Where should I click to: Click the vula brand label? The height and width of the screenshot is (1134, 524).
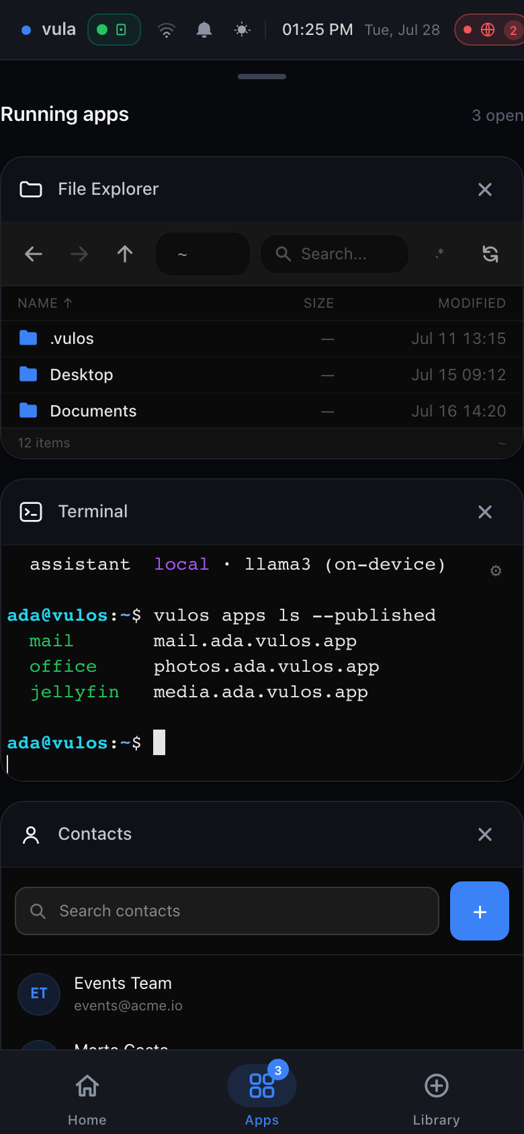pyautogui.click(x=58, y=30)
